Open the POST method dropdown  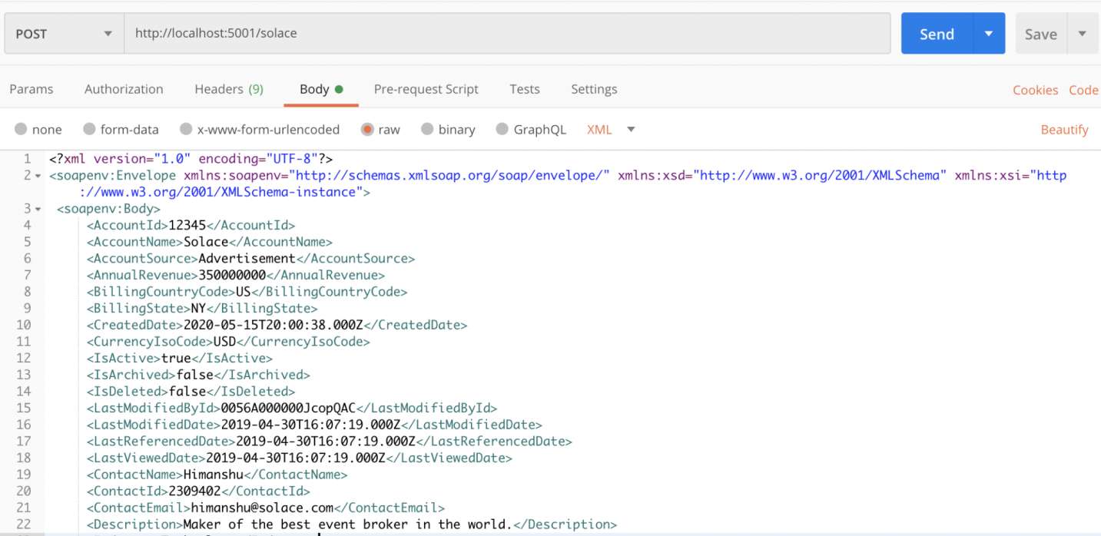[x=64, y=34]
